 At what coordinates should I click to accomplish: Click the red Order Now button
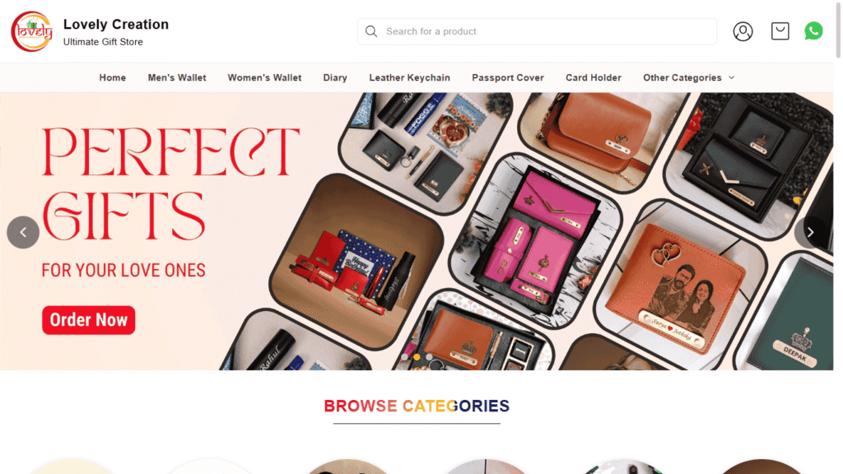click(89, 320)
